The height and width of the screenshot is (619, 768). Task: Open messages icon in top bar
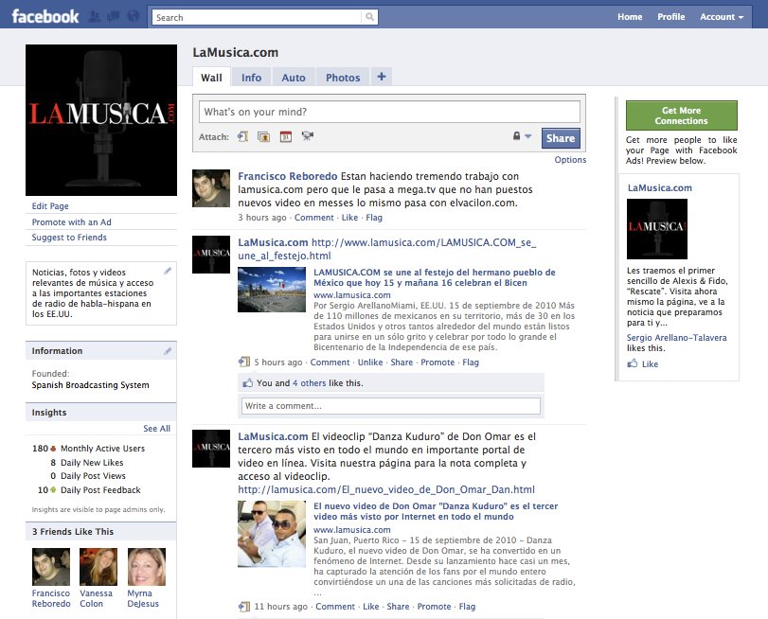[x=114, y=17]
